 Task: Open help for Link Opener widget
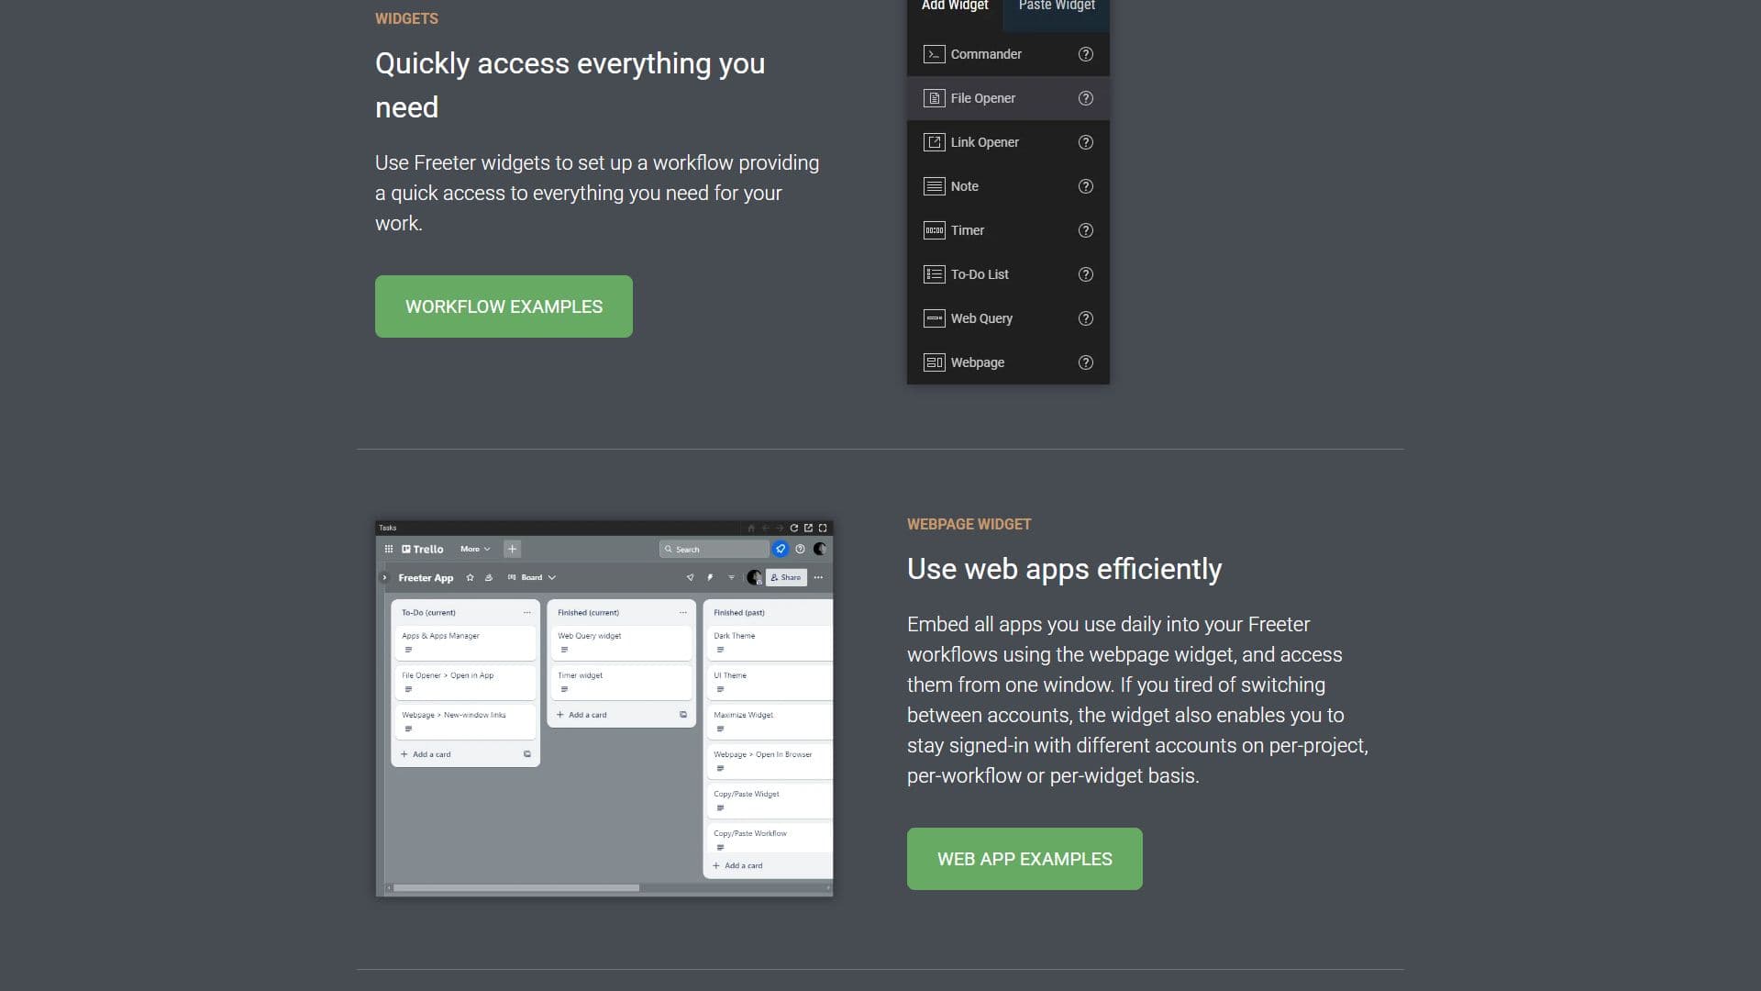click(1086, 142)
